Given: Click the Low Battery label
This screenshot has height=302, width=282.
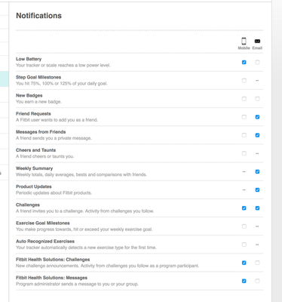Looking at the screenshot, I should pos(29,59).
